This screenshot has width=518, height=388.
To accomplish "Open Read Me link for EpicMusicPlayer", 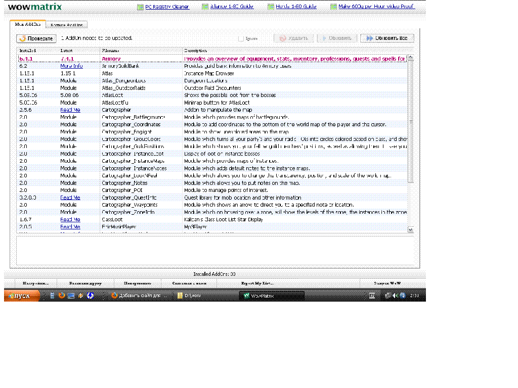I will coord(70,227).
